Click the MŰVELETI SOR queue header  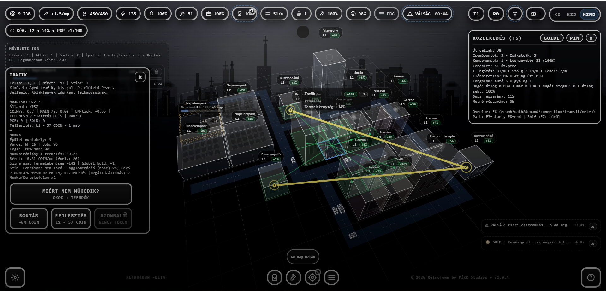[x=24, y=49]
